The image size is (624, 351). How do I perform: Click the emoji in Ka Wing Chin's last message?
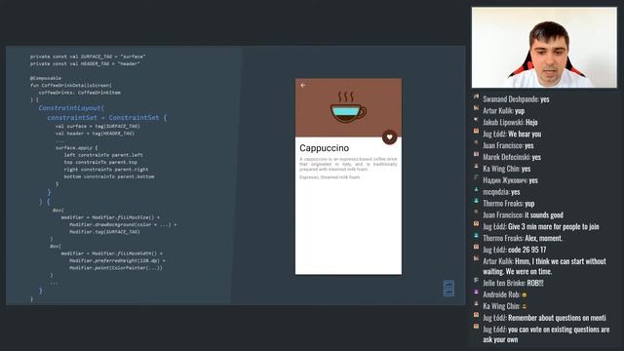pos(525,307)
